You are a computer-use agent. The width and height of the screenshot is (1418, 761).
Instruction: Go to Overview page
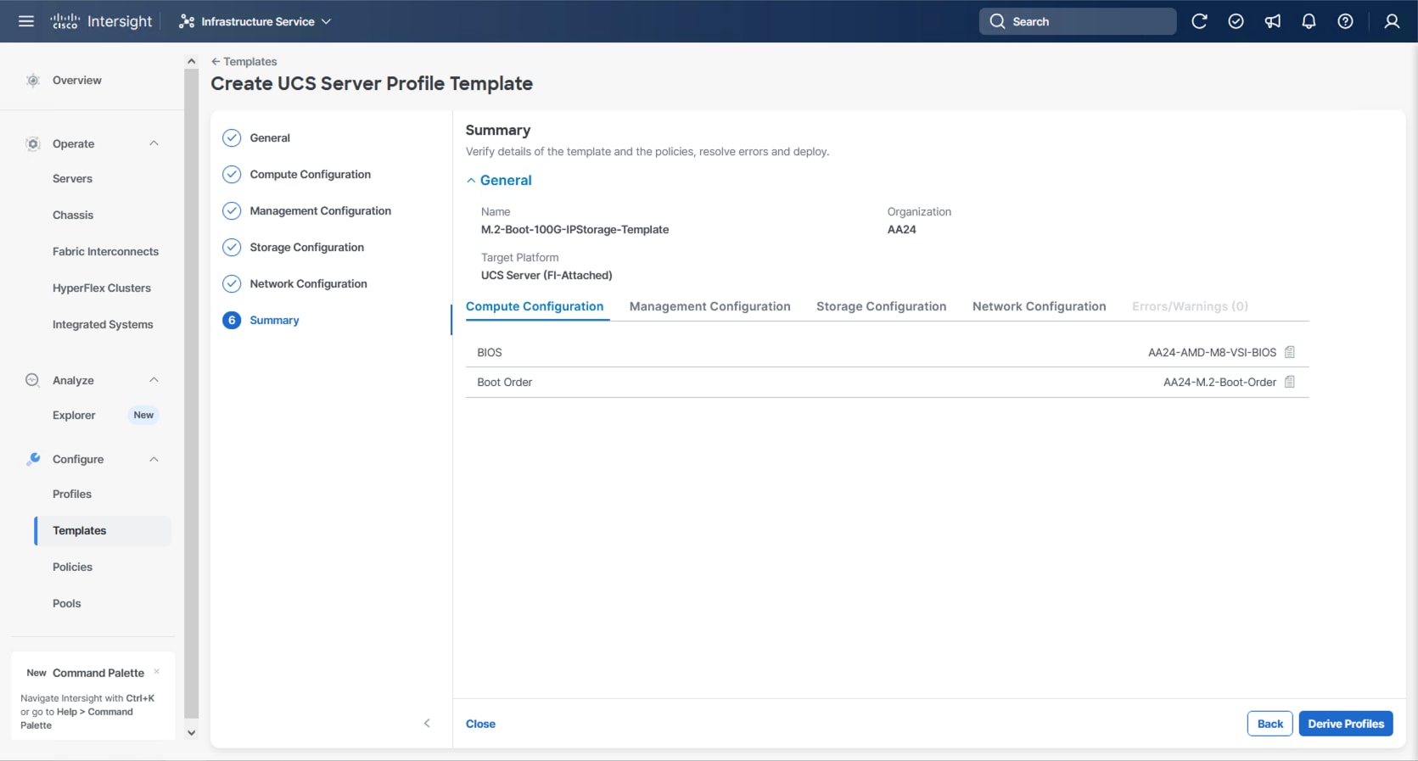77,81
